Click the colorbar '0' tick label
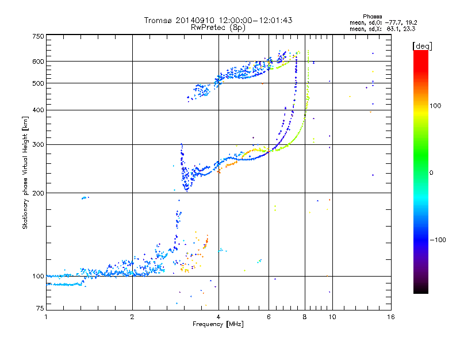Screen dimensions: 460x345 click(x=431, y=173)
